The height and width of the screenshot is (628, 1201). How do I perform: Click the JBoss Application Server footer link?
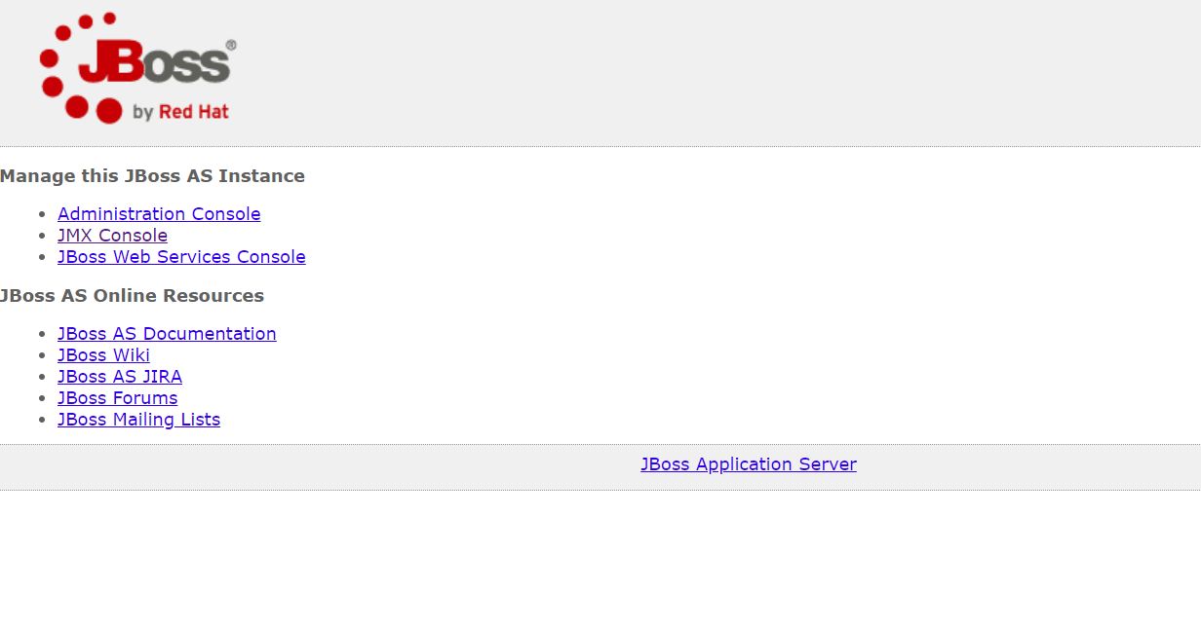click(x=749, y=464)
